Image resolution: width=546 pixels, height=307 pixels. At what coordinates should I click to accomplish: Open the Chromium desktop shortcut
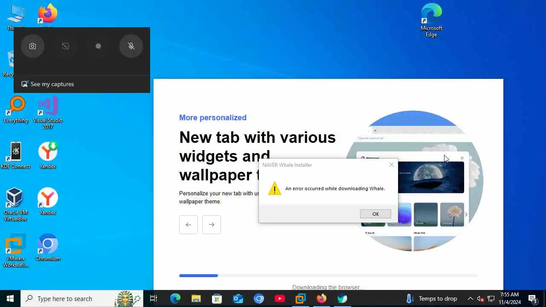pos(48,247)
